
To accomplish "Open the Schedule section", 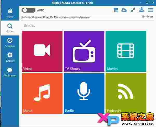I will click(10, 43).
